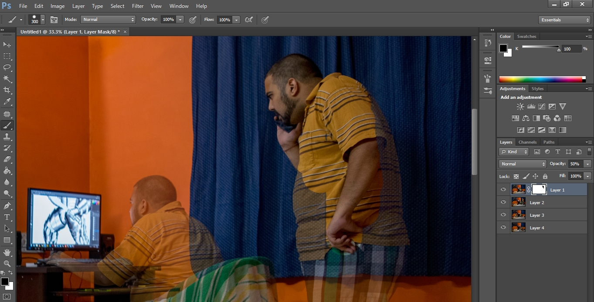Open the Essentials workspace switcher

(564, 20)
